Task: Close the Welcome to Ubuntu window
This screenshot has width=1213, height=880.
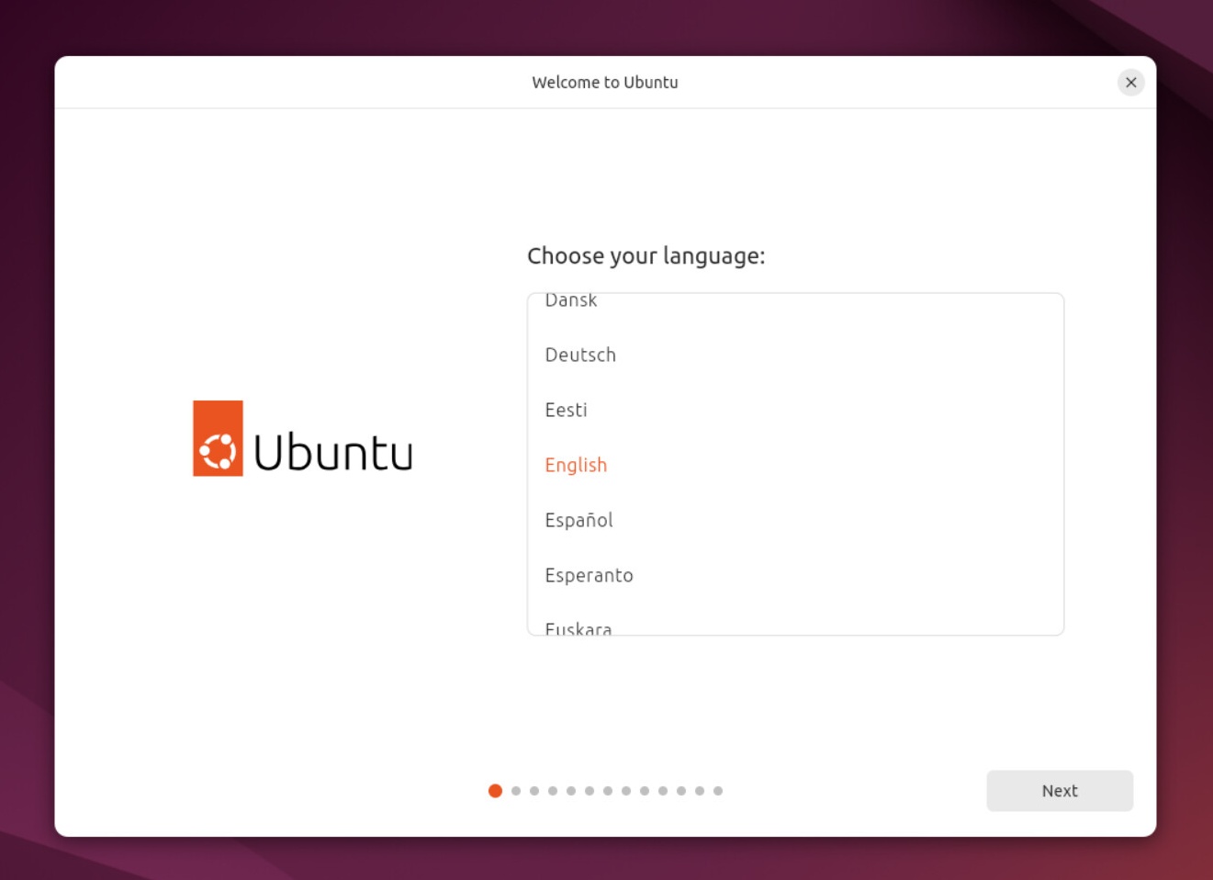Action: 1130,83
